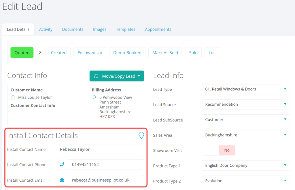Click the Mark As Sold status button
This screenshot has width=295, height=190.
click(165, 53)
